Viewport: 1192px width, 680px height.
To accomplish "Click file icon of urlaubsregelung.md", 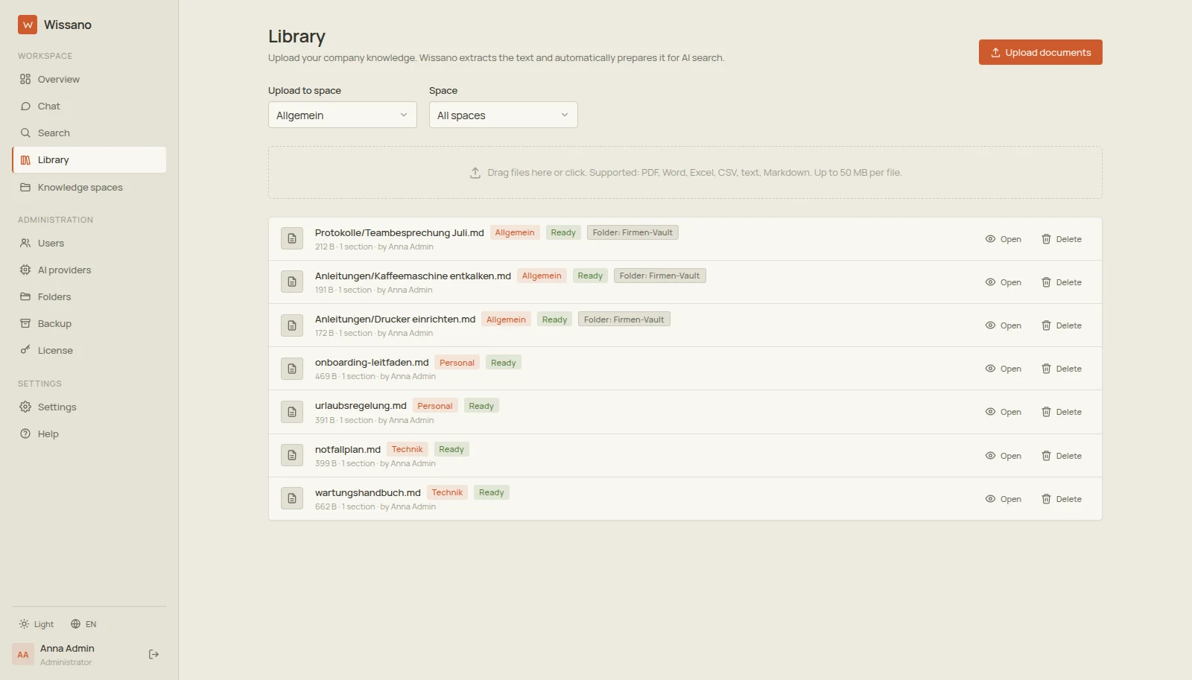I will click(x=292, y=412).
